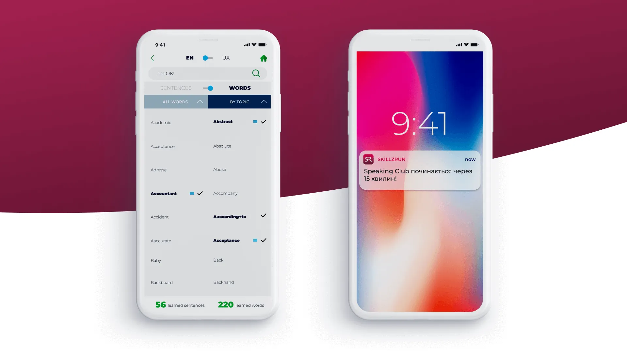
Task: Select the WORDS tab
Action: click(x=240, y=88)
